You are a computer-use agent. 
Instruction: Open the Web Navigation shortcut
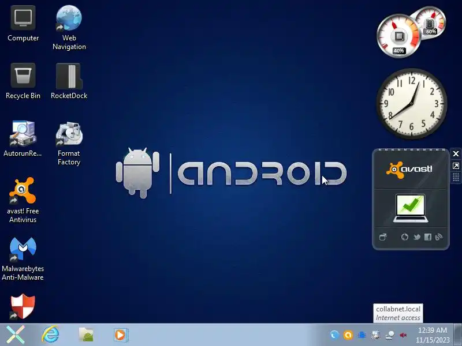coord(69,28)
